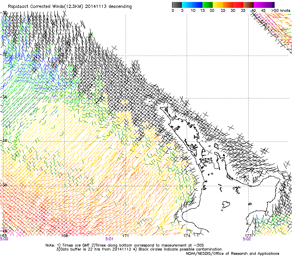
Task: Click the 'NOAA/NESDIS/Office of Research and Applications' credit
Action: pyautogui.click(x=232, y=254)
